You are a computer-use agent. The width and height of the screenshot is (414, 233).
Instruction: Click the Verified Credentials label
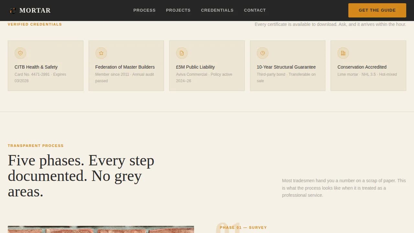35,24
